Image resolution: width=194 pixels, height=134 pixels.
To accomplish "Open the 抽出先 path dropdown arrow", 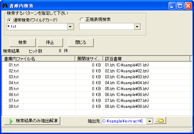I will tap(149, 121).
